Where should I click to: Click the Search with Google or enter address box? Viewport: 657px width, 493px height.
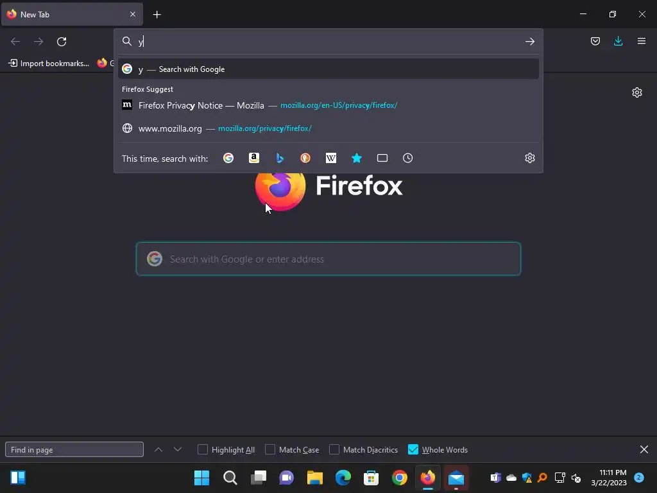(x=328, y=259)
